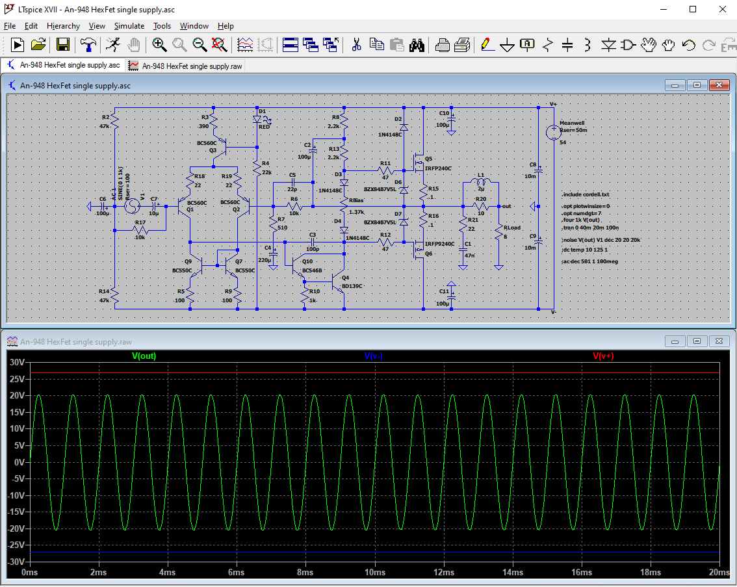Place a ground symbol from toolbar
This screenshot has height=587, width=737.
click(x=508, y=45)
